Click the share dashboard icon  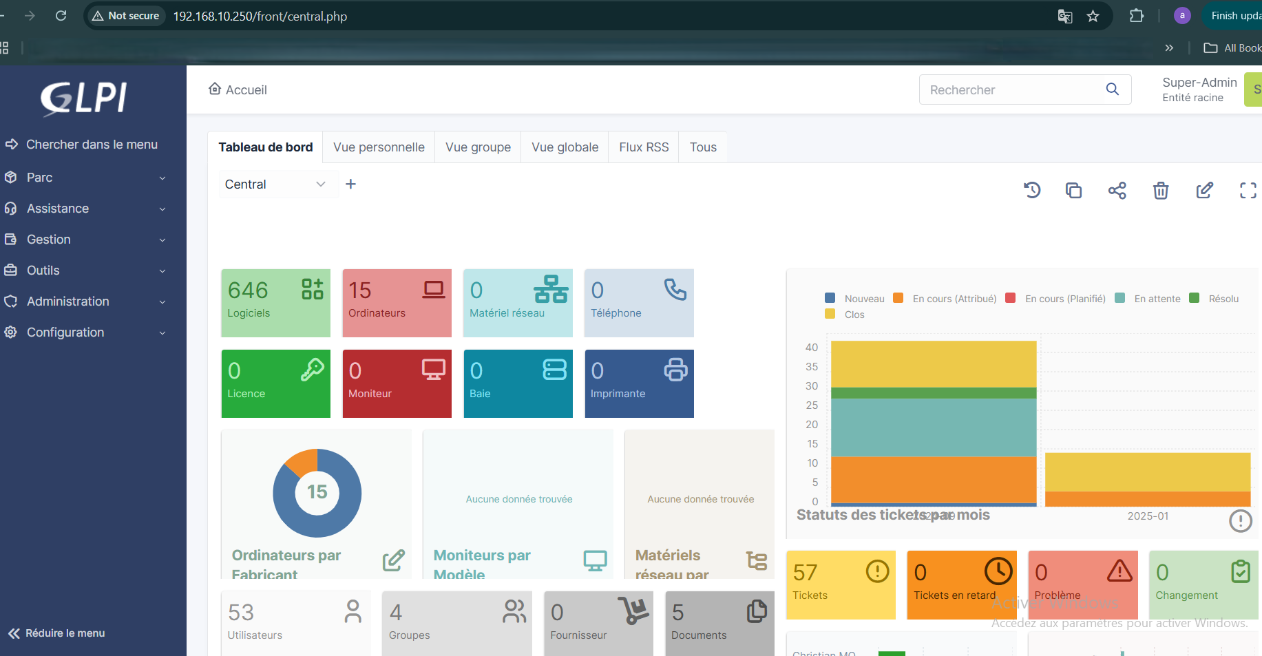[x=1117, y=191]
